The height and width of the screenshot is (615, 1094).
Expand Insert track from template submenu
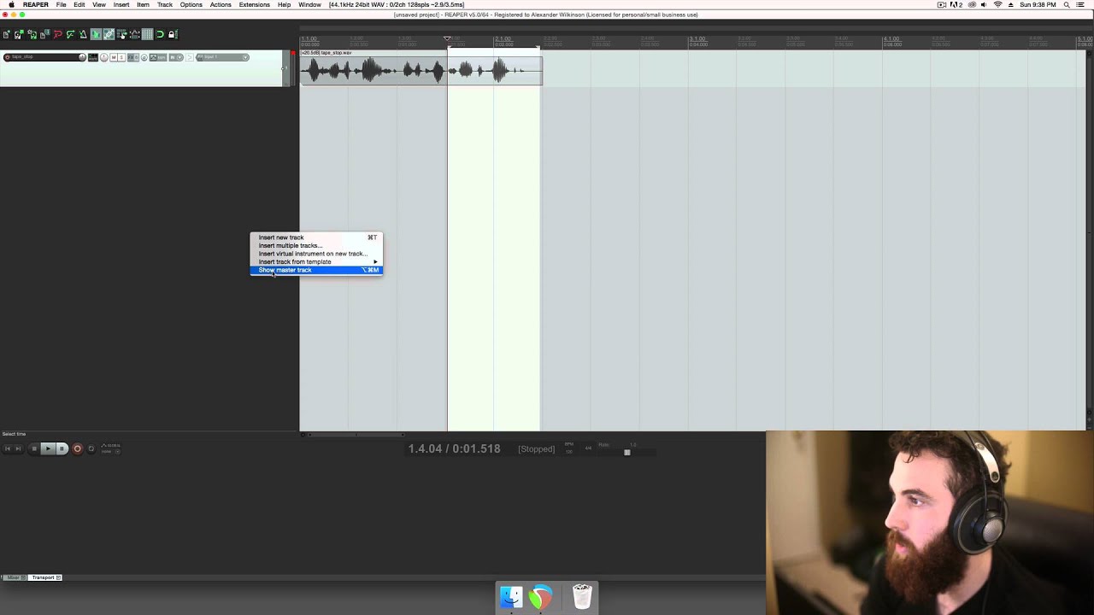316,261
